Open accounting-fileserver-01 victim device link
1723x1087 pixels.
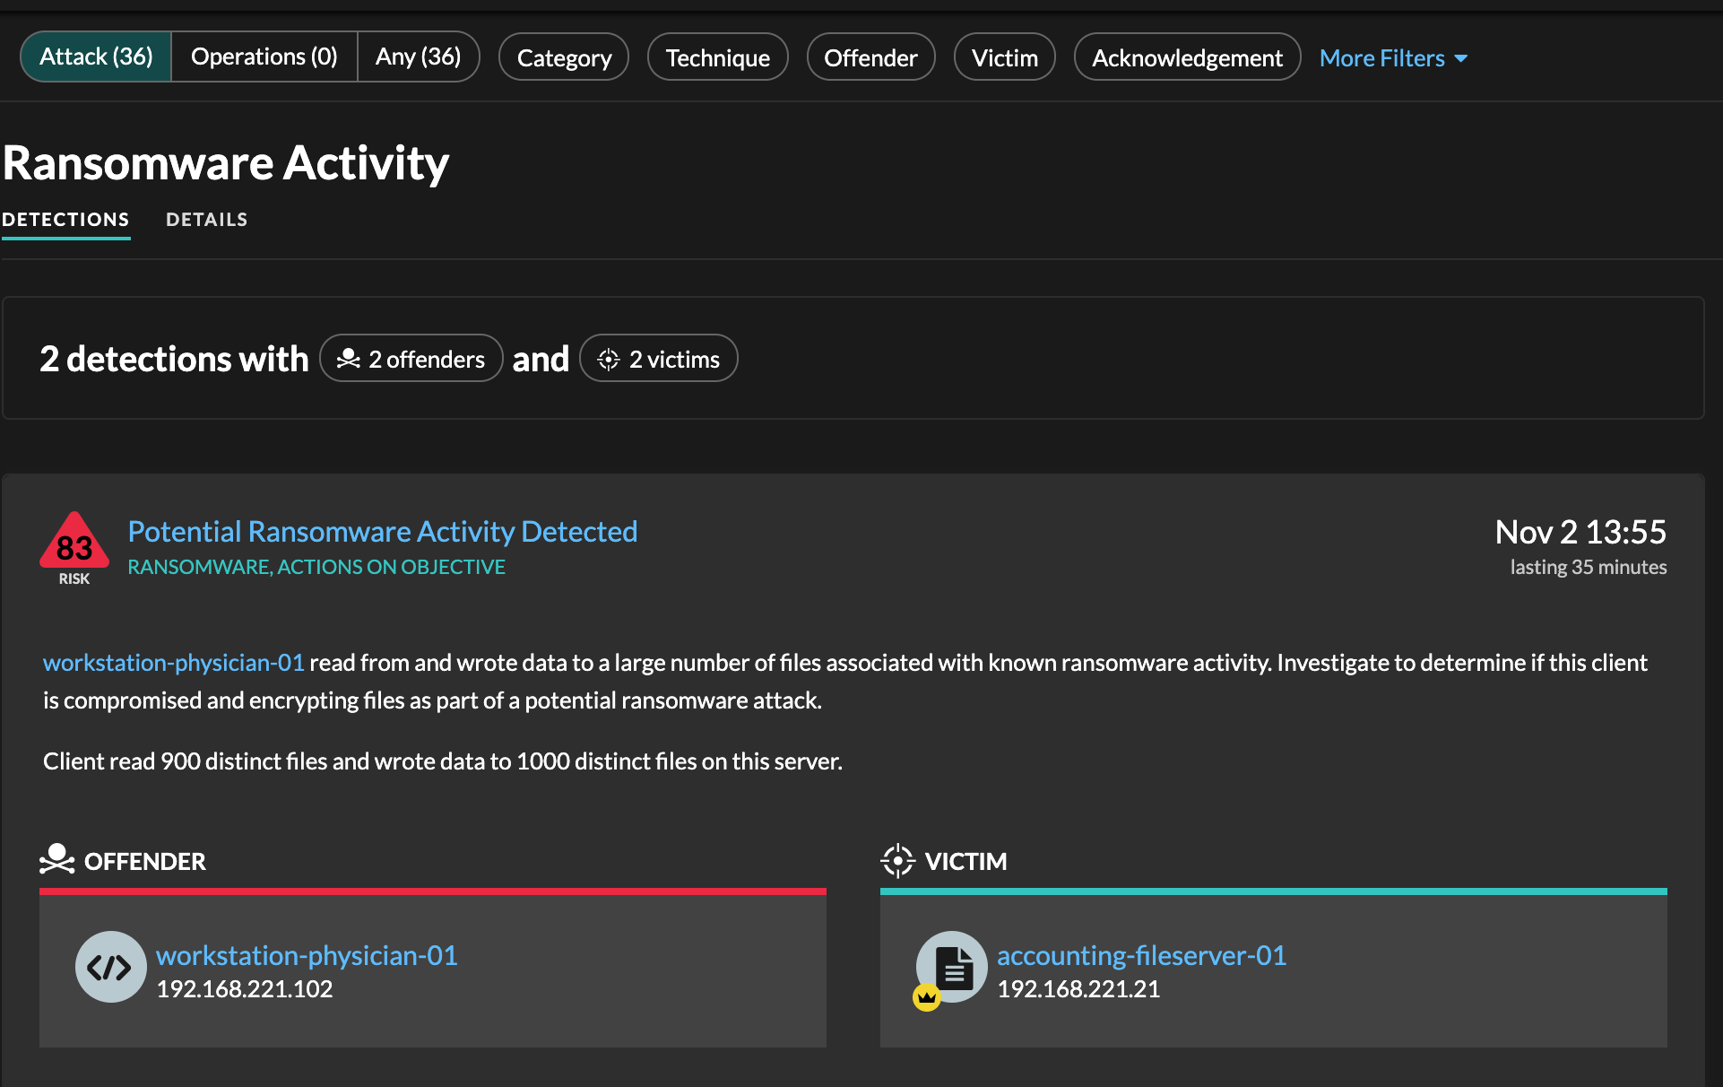tap(1142, 955)
